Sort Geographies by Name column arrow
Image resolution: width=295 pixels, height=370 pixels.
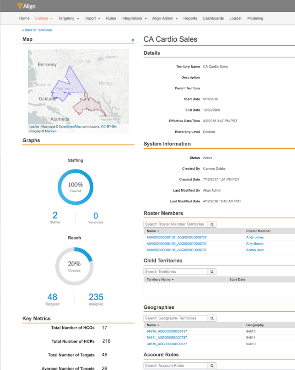tap(158, 325)
